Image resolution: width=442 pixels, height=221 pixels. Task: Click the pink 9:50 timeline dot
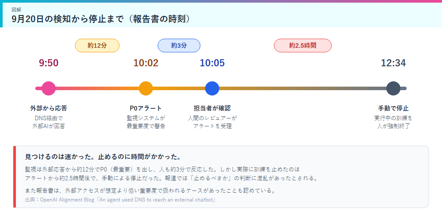pyautogui.click(x=49, y=88)
